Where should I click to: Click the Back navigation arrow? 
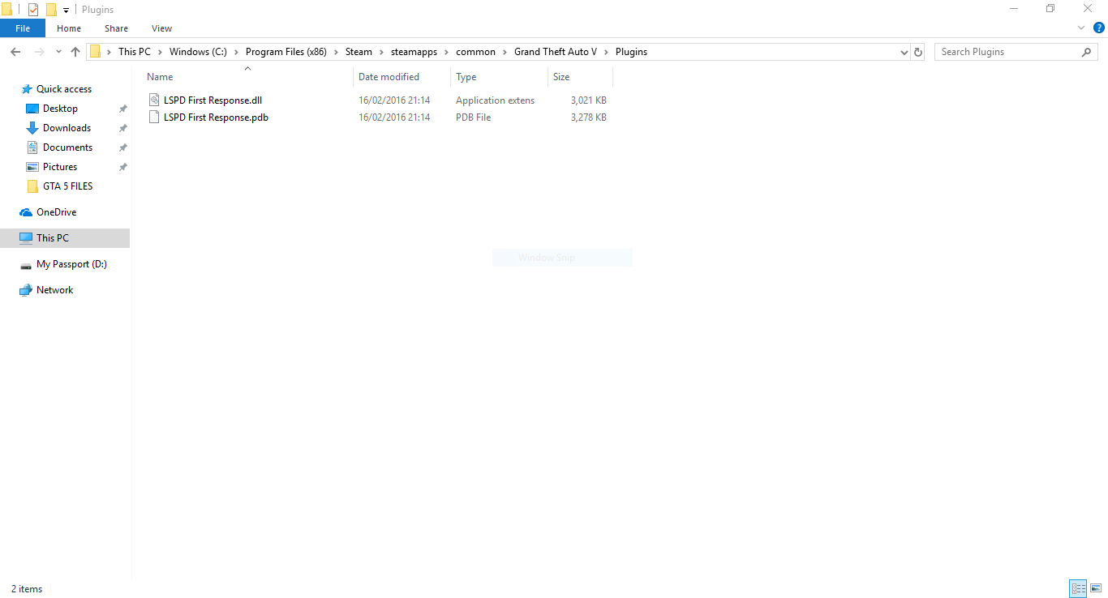point(15,52)
